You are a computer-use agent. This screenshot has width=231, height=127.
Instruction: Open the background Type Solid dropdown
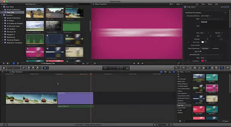204,58
